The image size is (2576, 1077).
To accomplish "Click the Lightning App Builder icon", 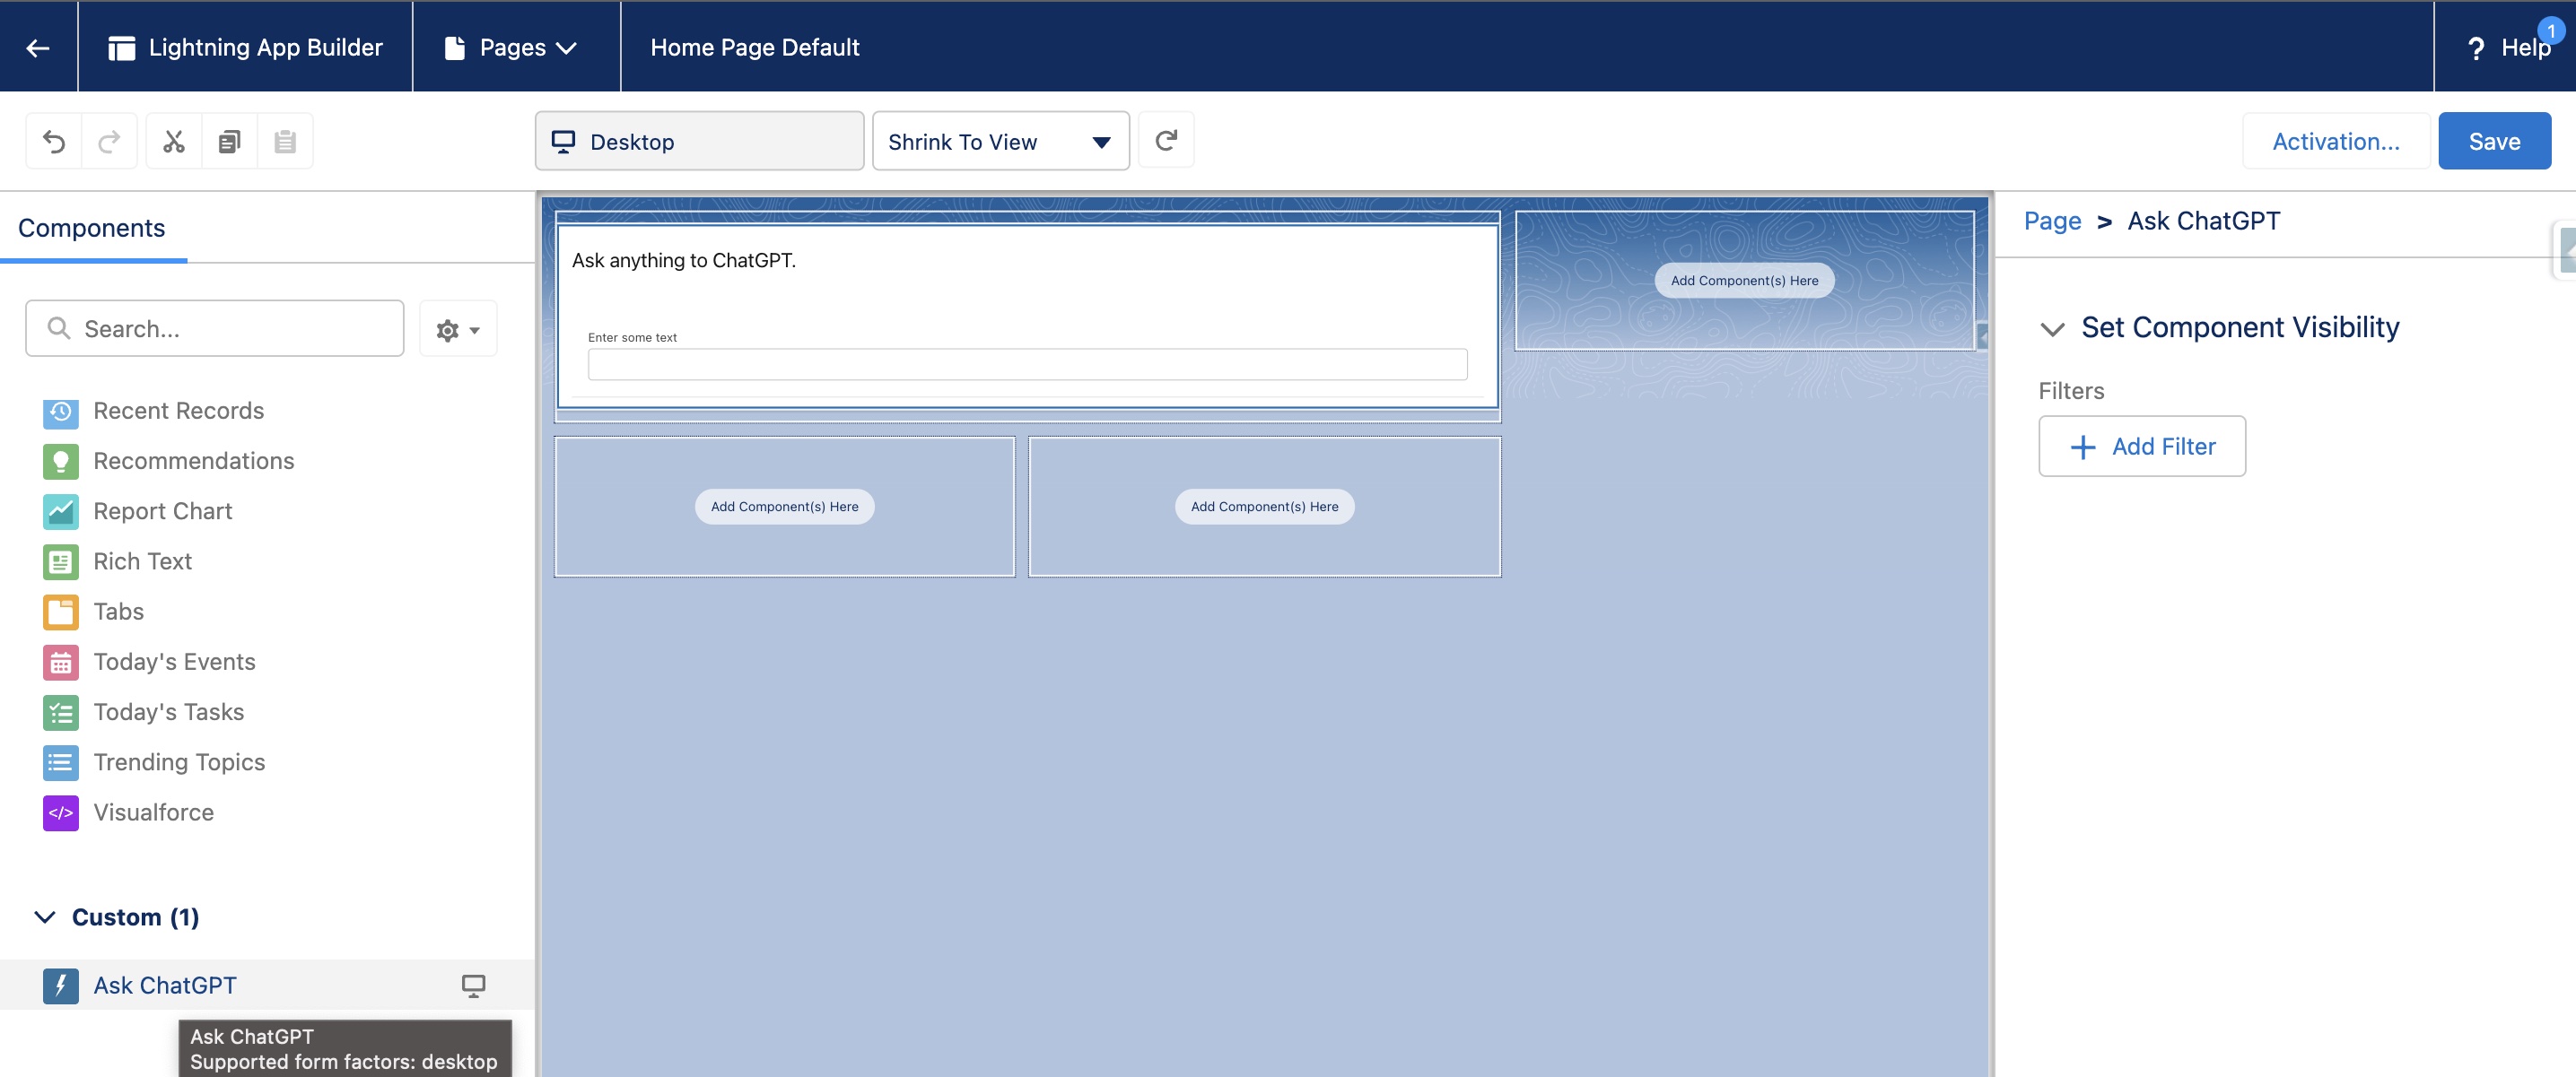I will [x=122, y=48].
